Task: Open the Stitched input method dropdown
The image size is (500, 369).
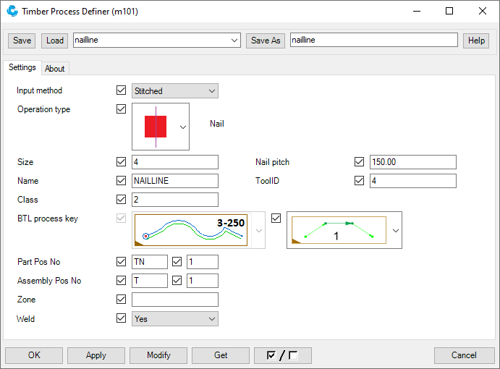Action: coord(175,91)
